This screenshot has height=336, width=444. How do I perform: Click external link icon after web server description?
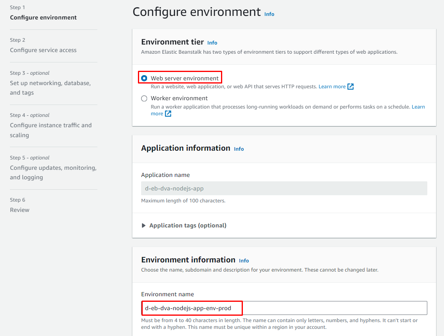click(351, 87)
